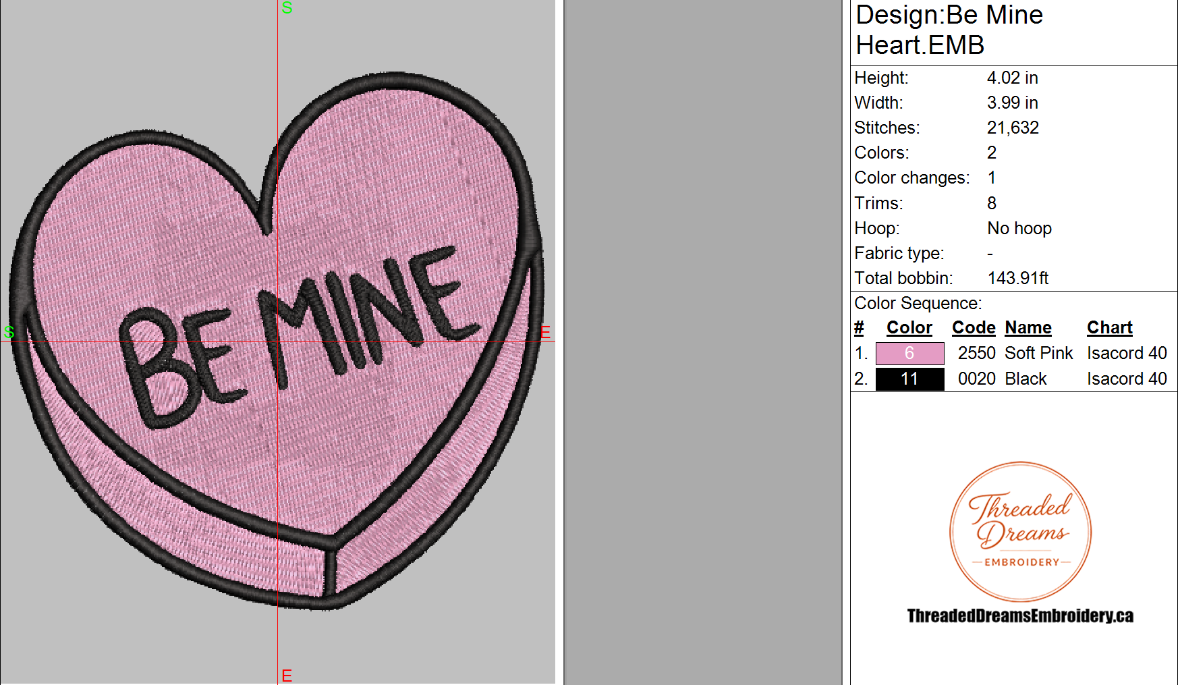Click the Stitches value 21,632
This screenshot has width=1180, height=685.
(x=1013, y=128)
